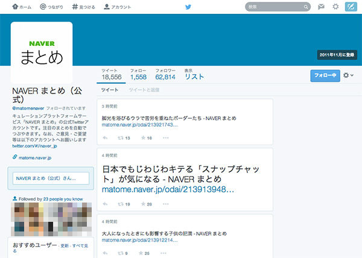
Task: Open 見つける in the top navigation
Action: pos(83,7)
